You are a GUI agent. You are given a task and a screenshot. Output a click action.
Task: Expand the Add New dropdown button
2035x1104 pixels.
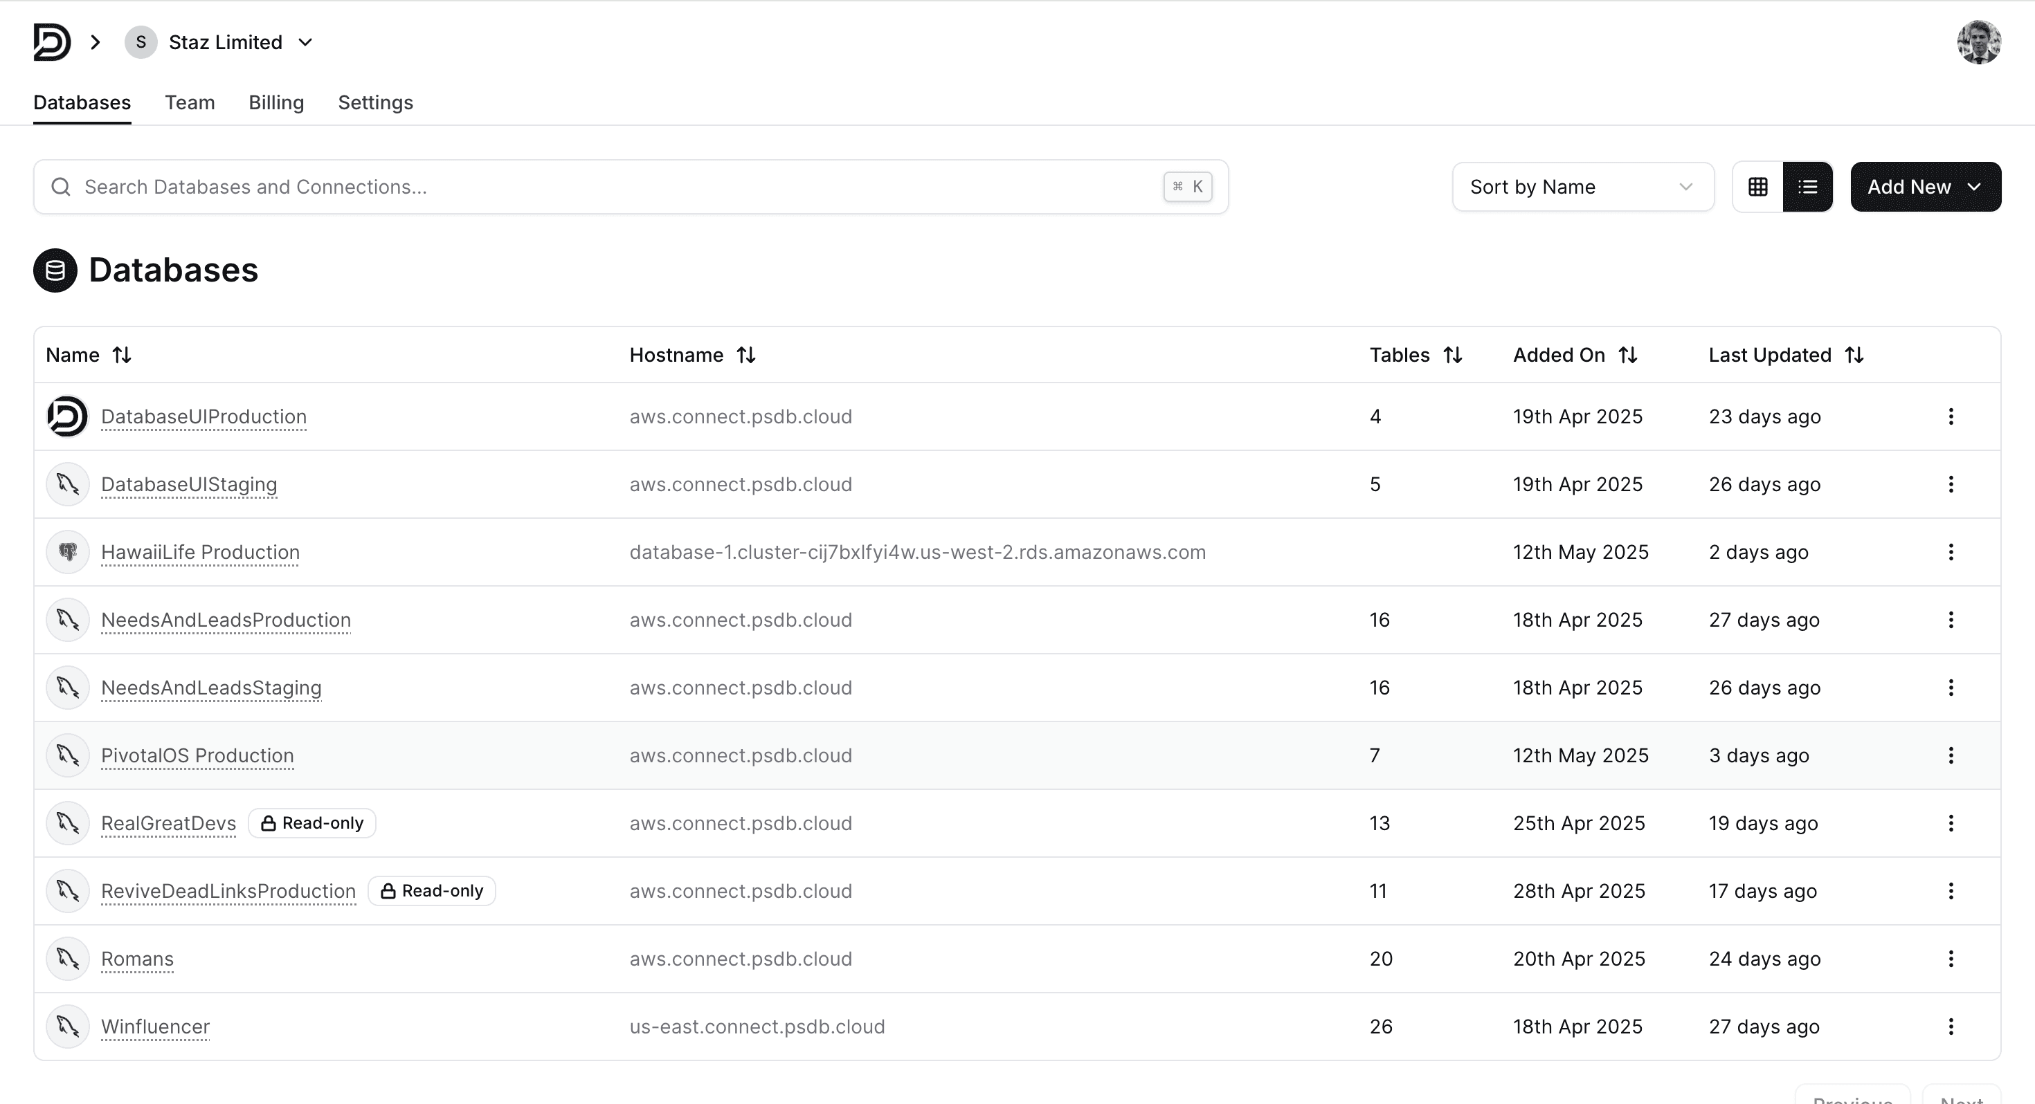tap(1925, 187)
